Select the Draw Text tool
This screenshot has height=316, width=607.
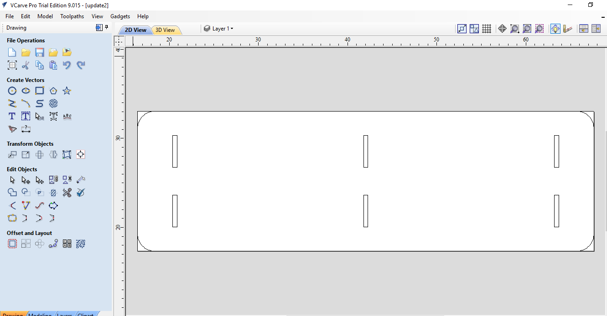coord(12,116)
